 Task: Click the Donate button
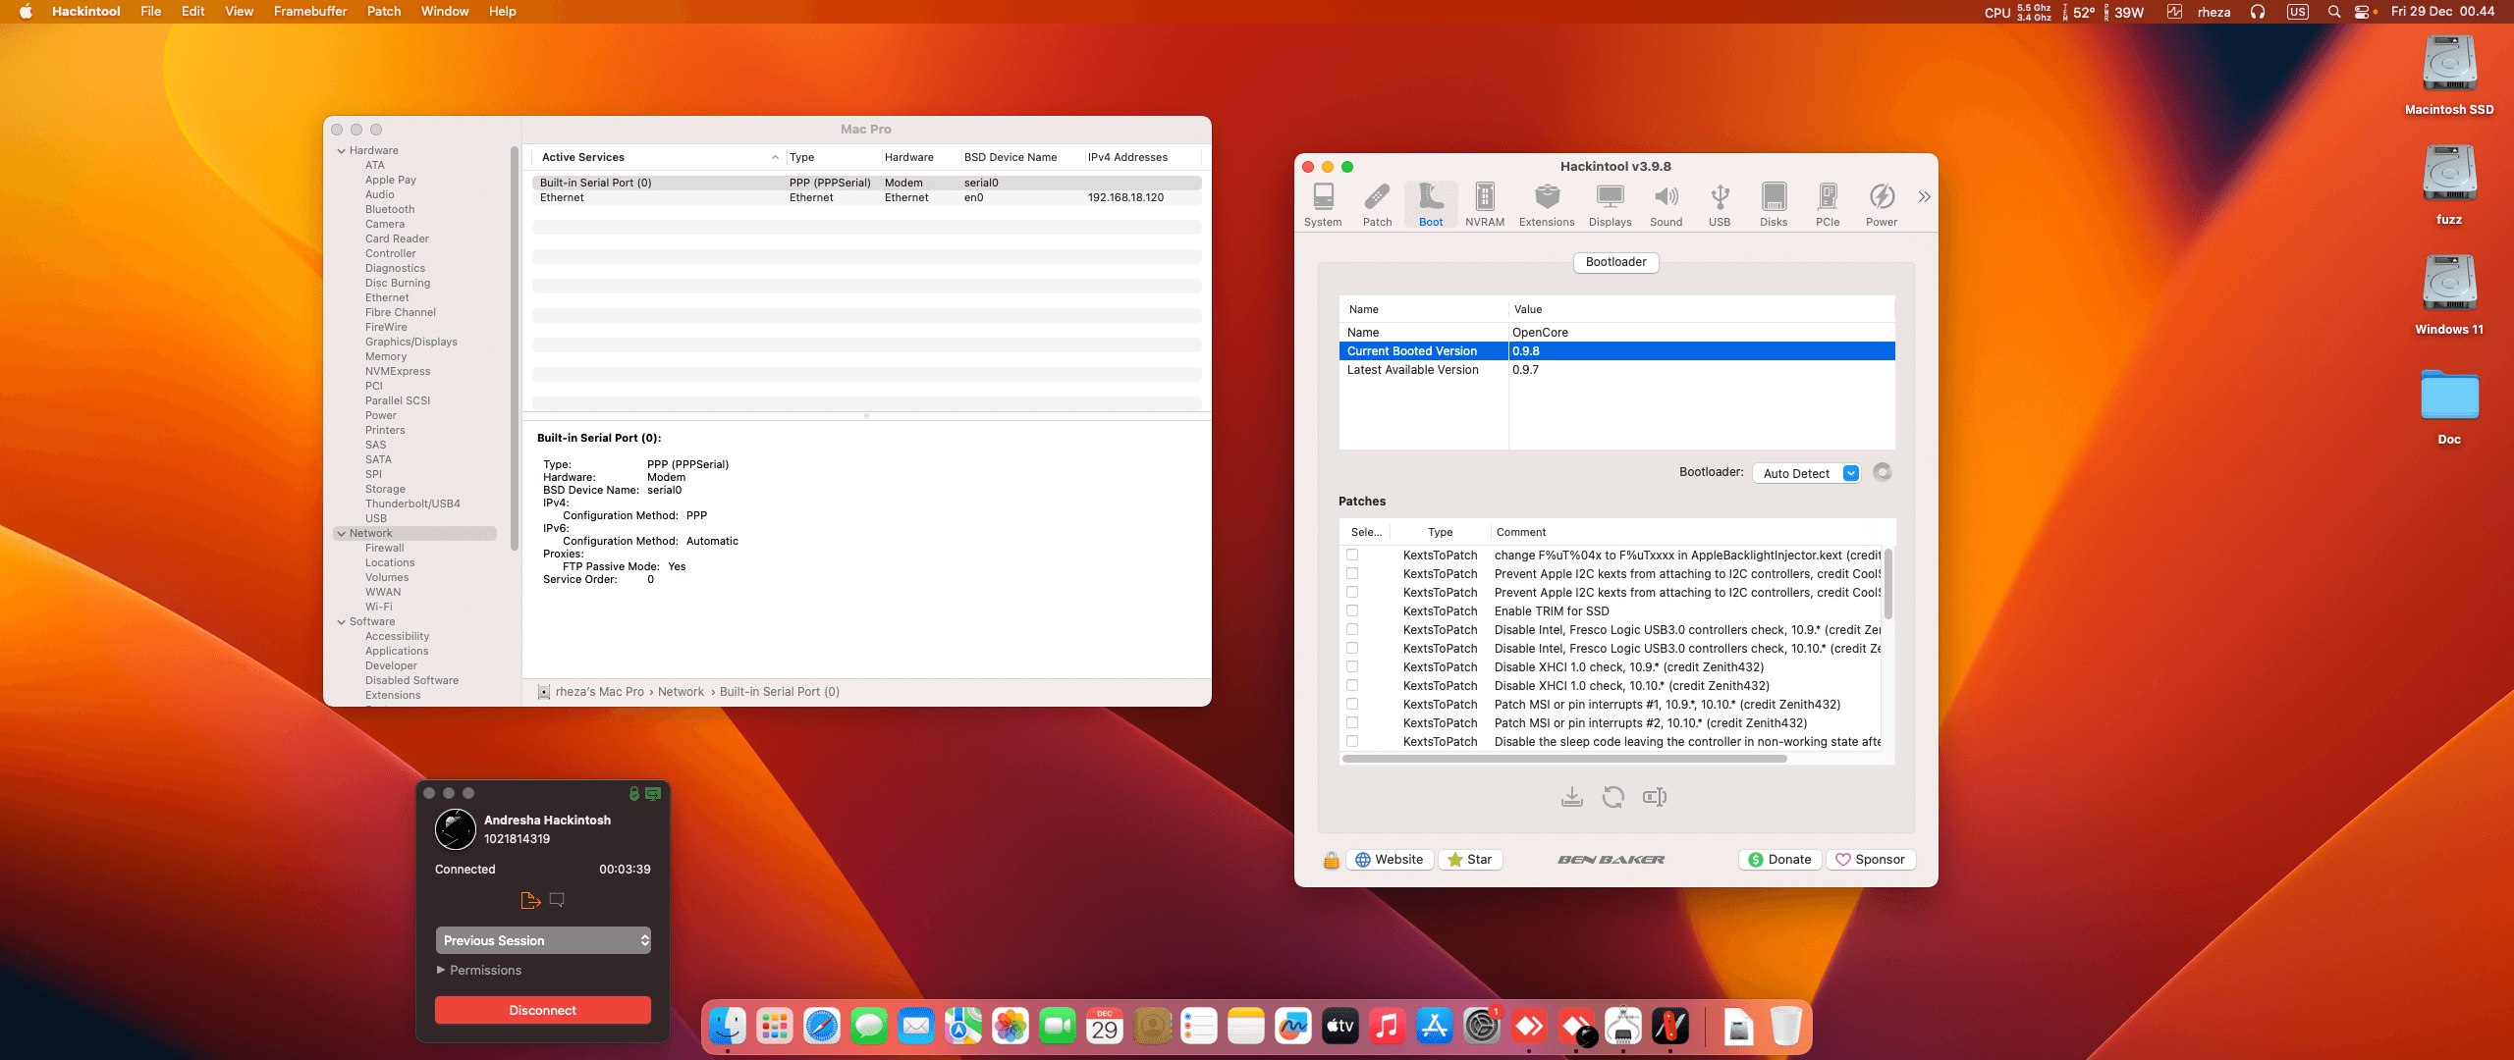click(1779, 860)
